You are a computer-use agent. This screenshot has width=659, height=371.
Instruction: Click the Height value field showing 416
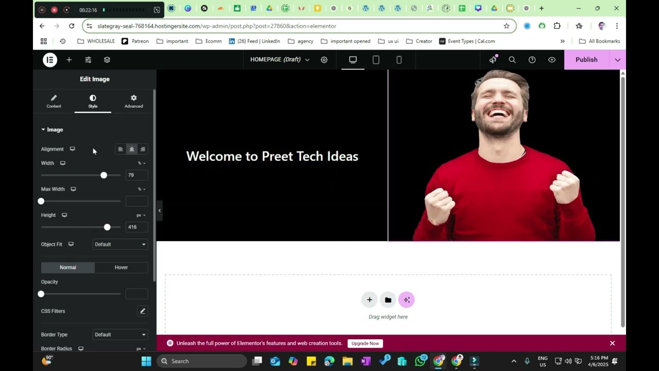(136, 227)
